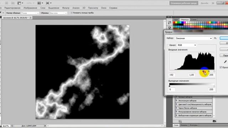Switch to the Контуры tab
The width and height of the screenshot is (228, 128).
point(194,125)
